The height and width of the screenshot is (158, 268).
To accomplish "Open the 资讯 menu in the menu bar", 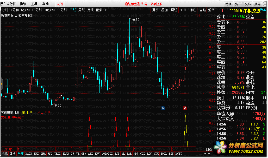I will (x=23, y=4).
